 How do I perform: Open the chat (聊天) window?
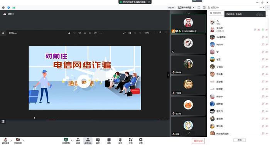(98, 141)
